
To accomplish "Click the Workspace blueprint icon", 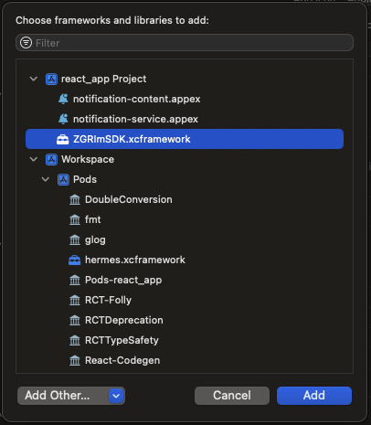I will pyautogui.click(x=51, y=160).
